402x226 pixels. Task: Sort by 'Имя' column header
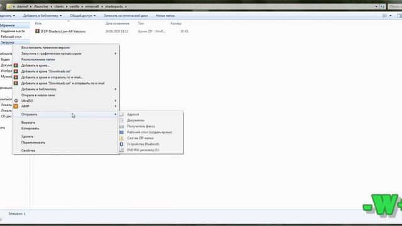coord(38,23)
